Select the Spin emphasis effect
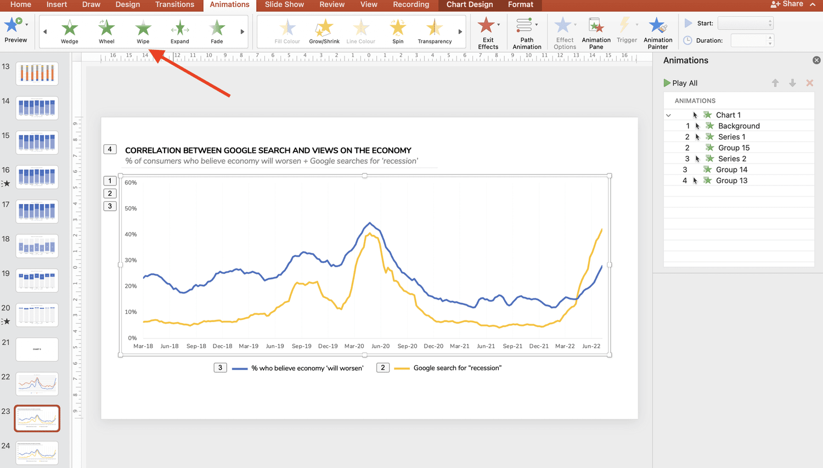Image resolution: width=823 pixels, height=468 pixels. point(397,30)
